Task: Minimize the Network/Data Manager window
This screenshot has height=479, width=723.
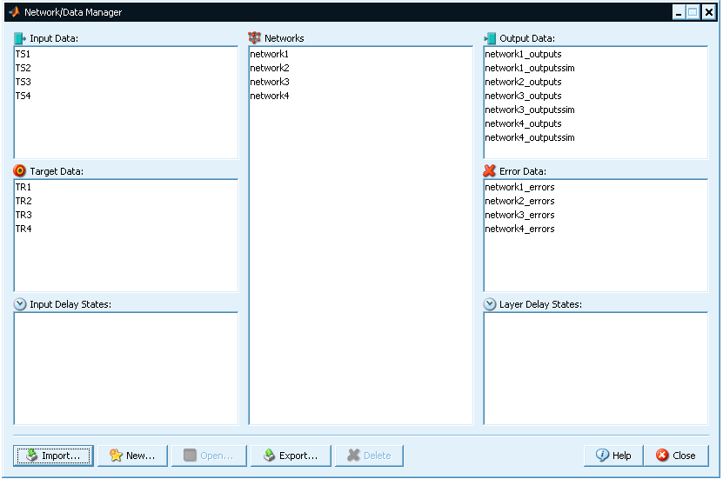Action: 679,12
